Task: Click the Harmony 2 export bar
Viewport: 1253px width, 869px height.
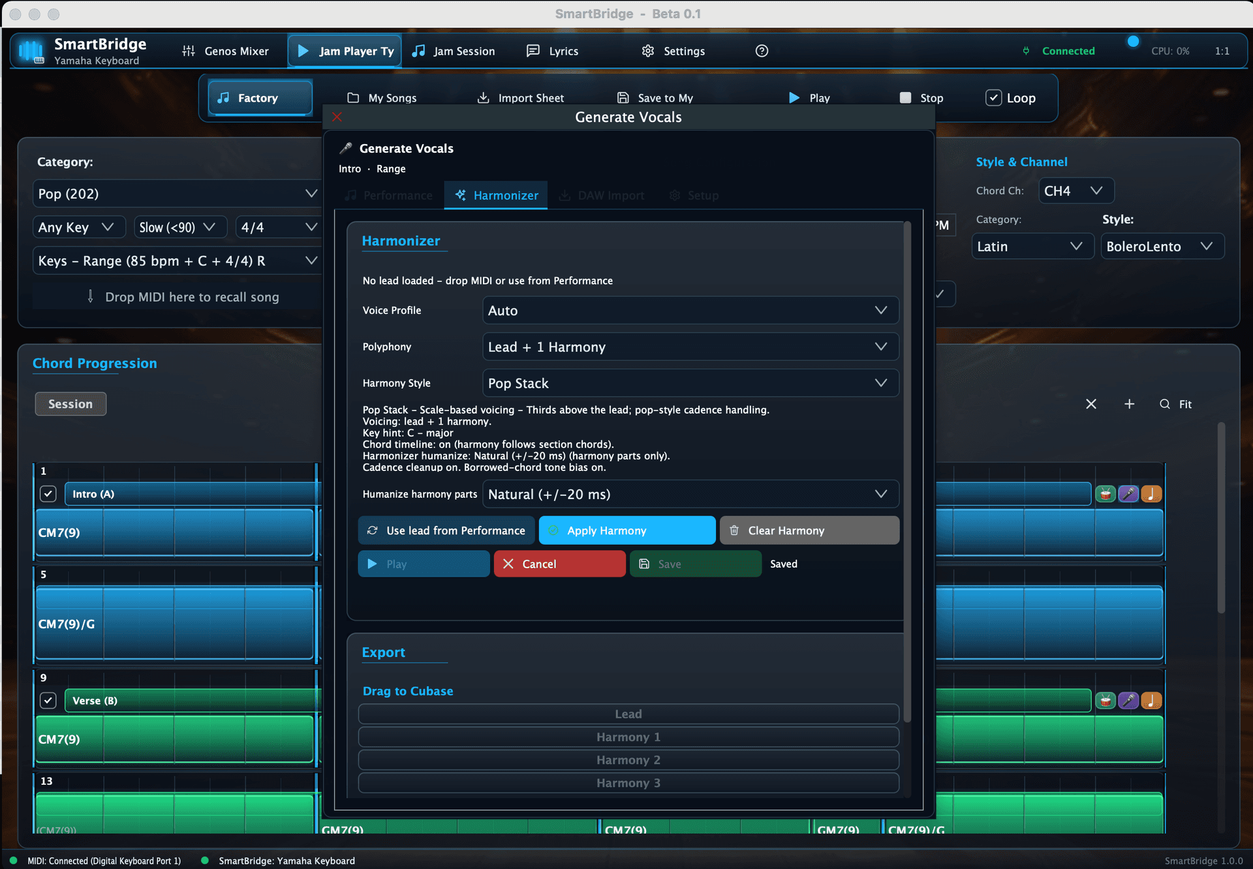Action: [628, 759]
